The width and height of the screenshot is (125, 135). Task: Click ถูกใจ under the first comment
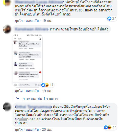(x=19, y=21)
